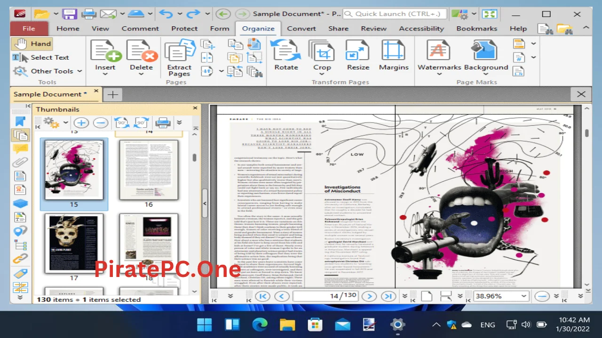The height and width of the screenshot is (338, 602).
Task: Go to the next page button
Action: coord(369,296)
